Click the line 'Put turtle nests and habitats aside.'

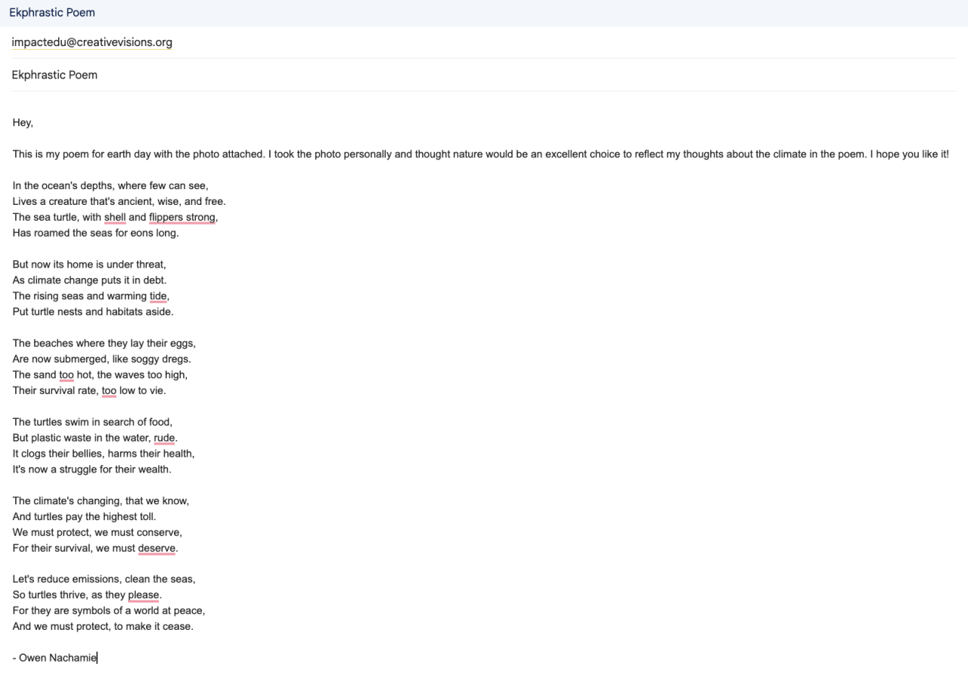[93, 312]
